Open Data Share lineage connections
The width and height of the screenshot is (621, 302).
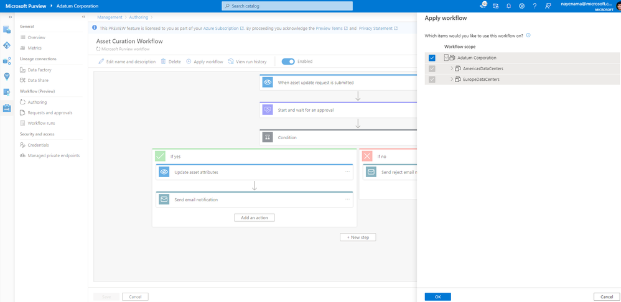click(38, 80)
